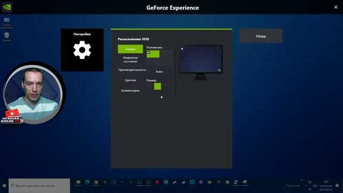This screenshot has height=193, width=343.
Task: Choose bottom-left camera position quadrant
Action: coord(153,62)
